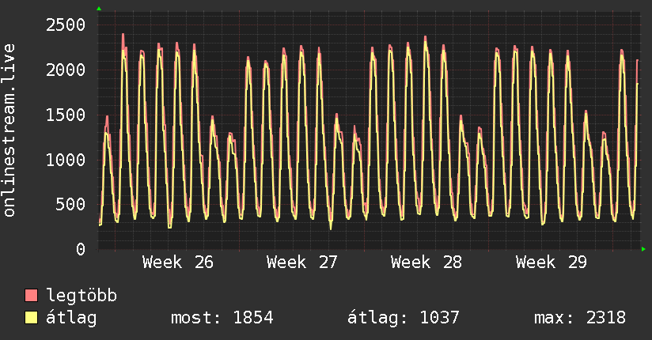Click the 2000 Y-axis value
Image resolution: width=652 pixels, height=340 pixels.
click(x=66, y=70)
